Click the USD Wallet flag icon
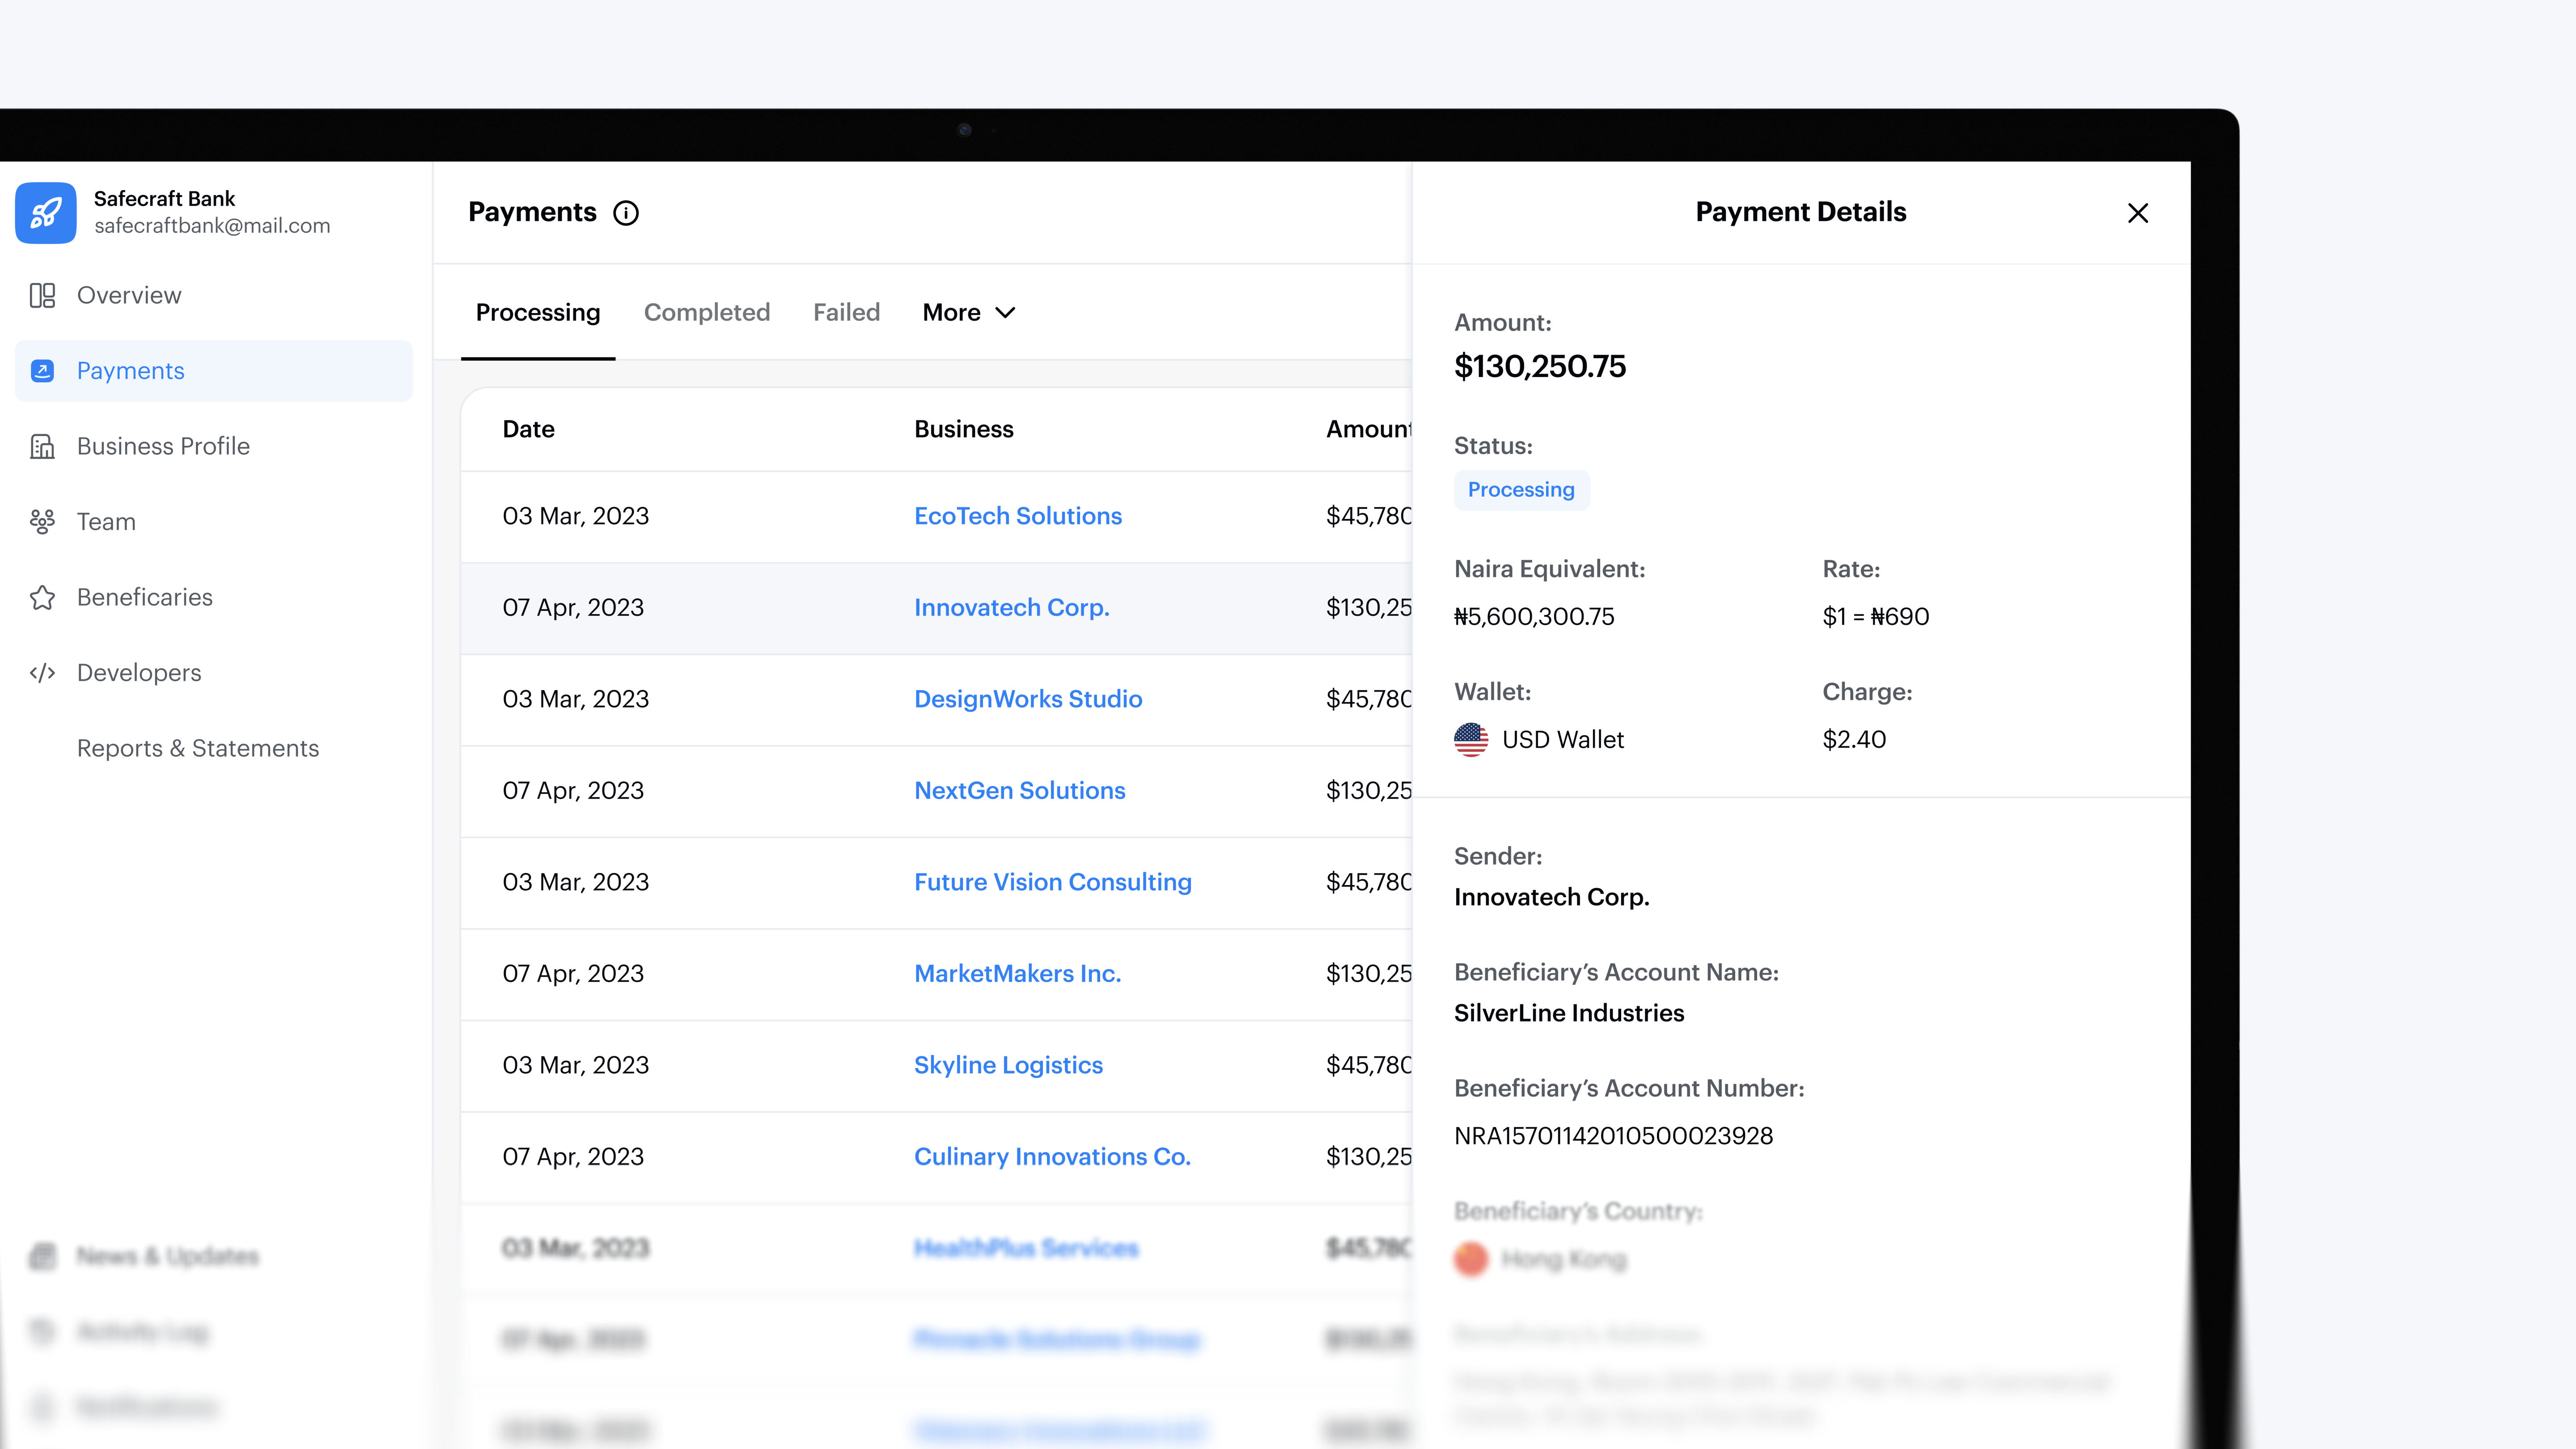Viewport: 2576px width, 1449px height. click(1471, 740)
